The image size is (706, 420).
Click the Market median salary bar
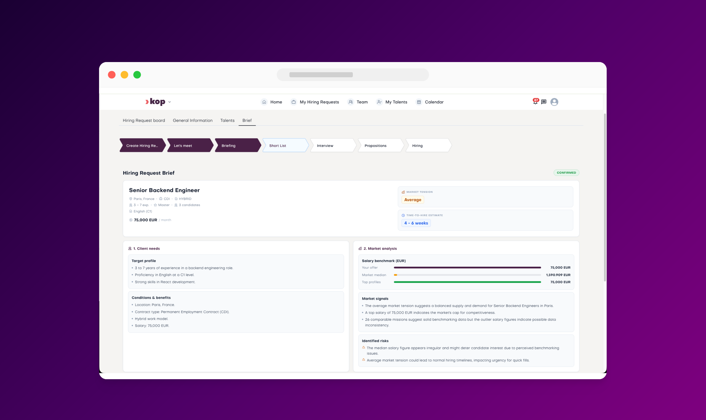pyautogui.click(x=467, y=275)
